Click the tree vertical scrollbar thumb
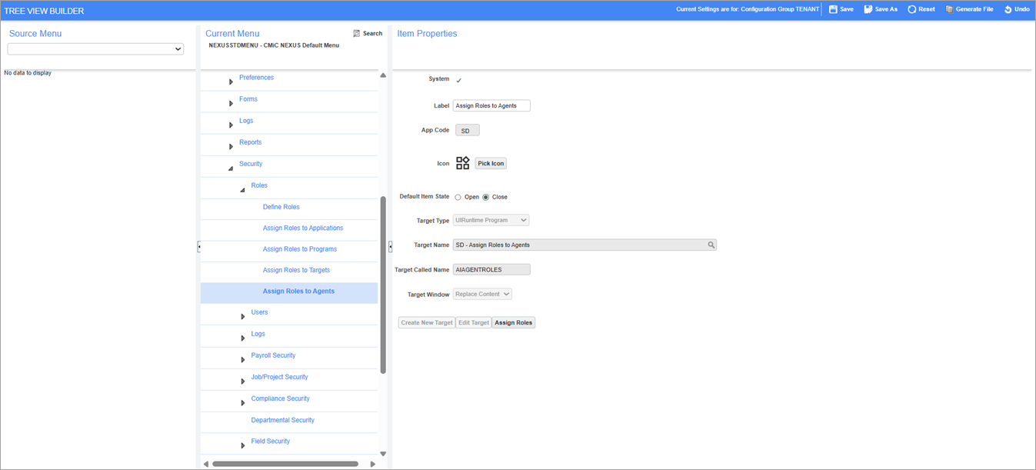This screenshot has height=470, width=1036. [x=383, y=285]
